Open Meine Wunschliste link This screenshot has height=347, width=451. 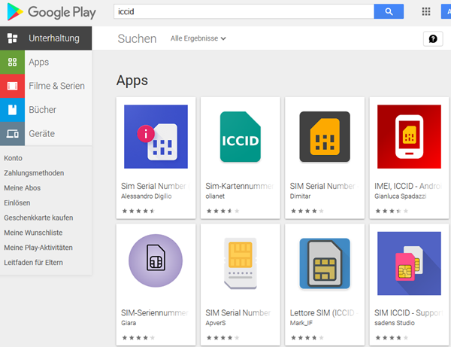33,233
